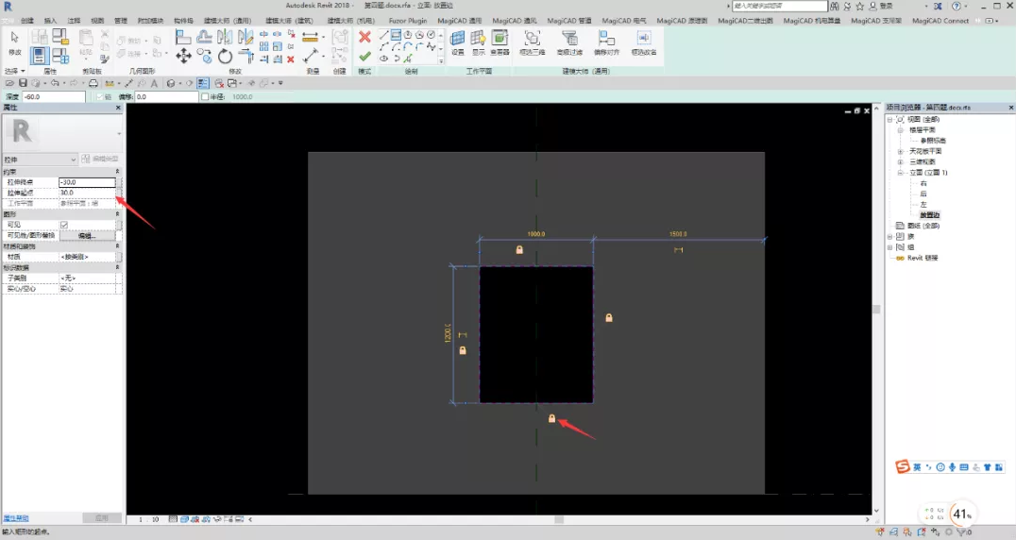Click the Save icon in quick access toolbar
1016x540 pixels.
23,83
